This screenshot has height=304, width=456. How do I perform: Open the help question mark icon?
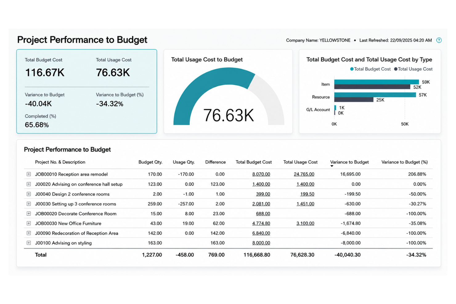tap(439, 40)
